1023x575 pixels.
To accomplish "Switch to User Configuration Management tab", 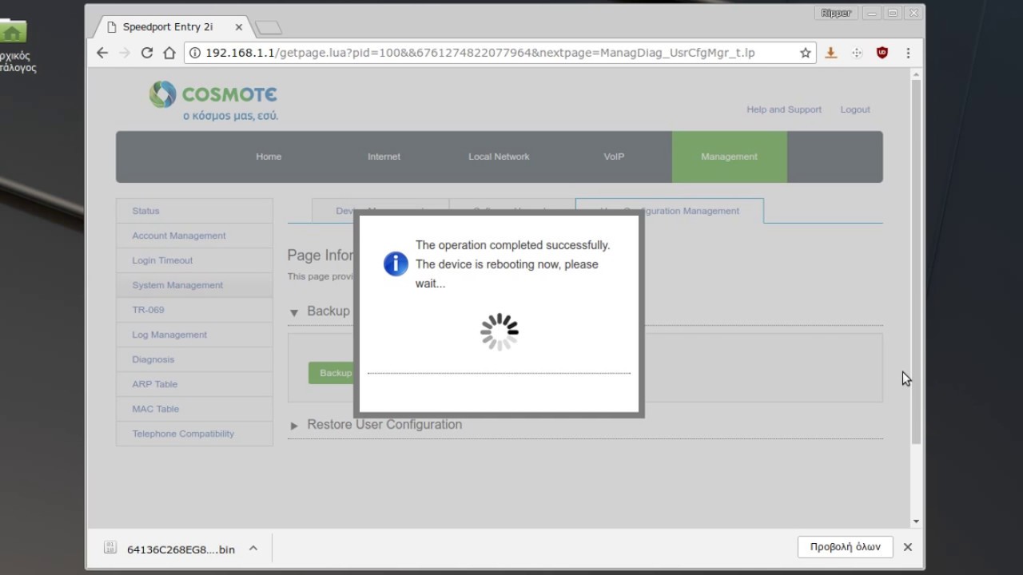I will pyautogui.click(x=670, y=211).
